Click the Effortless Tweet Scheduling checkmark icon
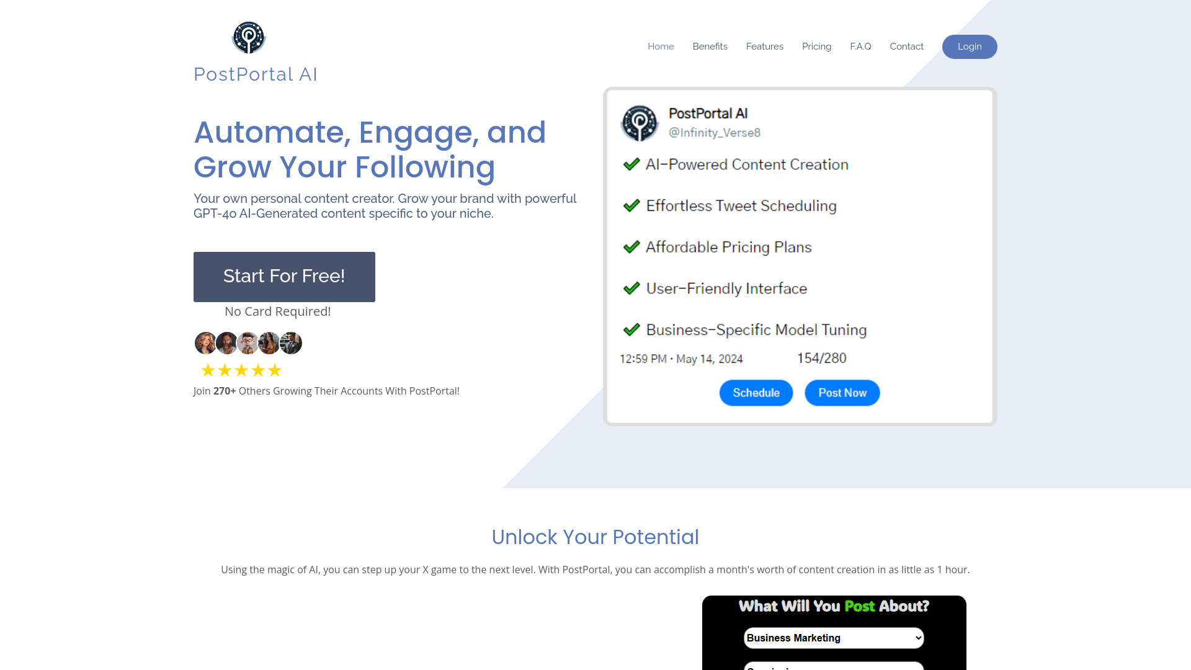Image resolution: width=1191 pixels, height=670 pixels. [631, 205]
